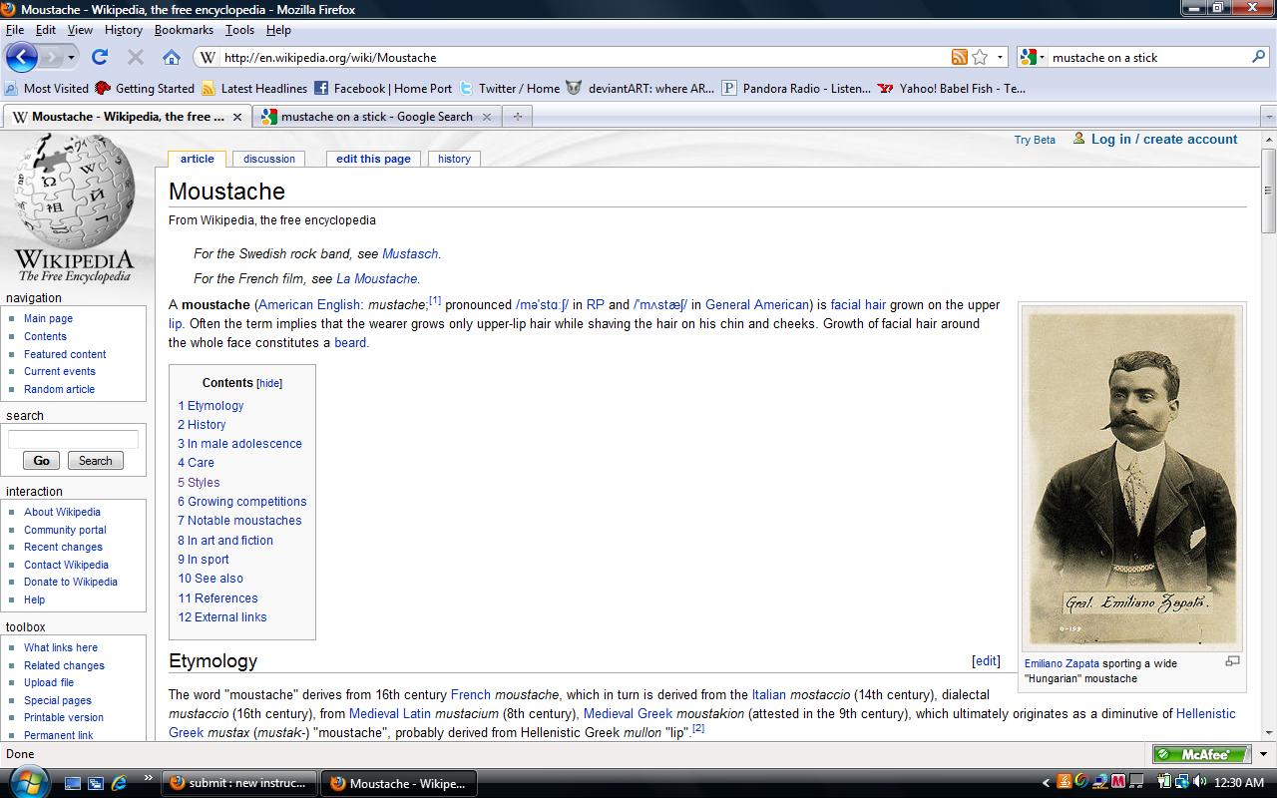Open the File menu
The height and width of the screenshot is (798, 1277).
point(14,30)
